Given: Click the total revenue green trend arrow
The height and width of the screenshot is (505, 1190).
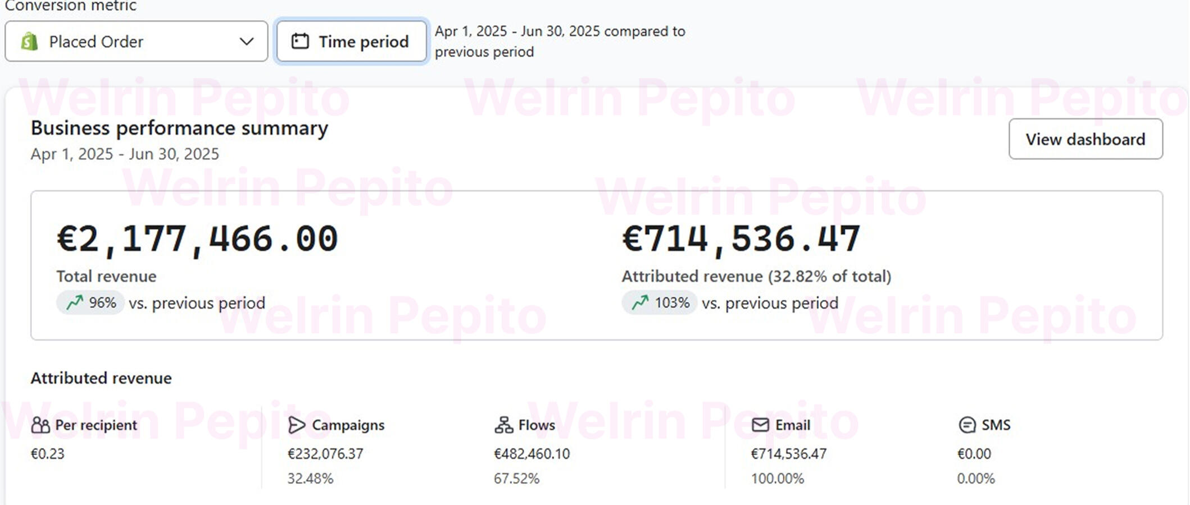Looking at the screenshot, I should click(75, 303).
